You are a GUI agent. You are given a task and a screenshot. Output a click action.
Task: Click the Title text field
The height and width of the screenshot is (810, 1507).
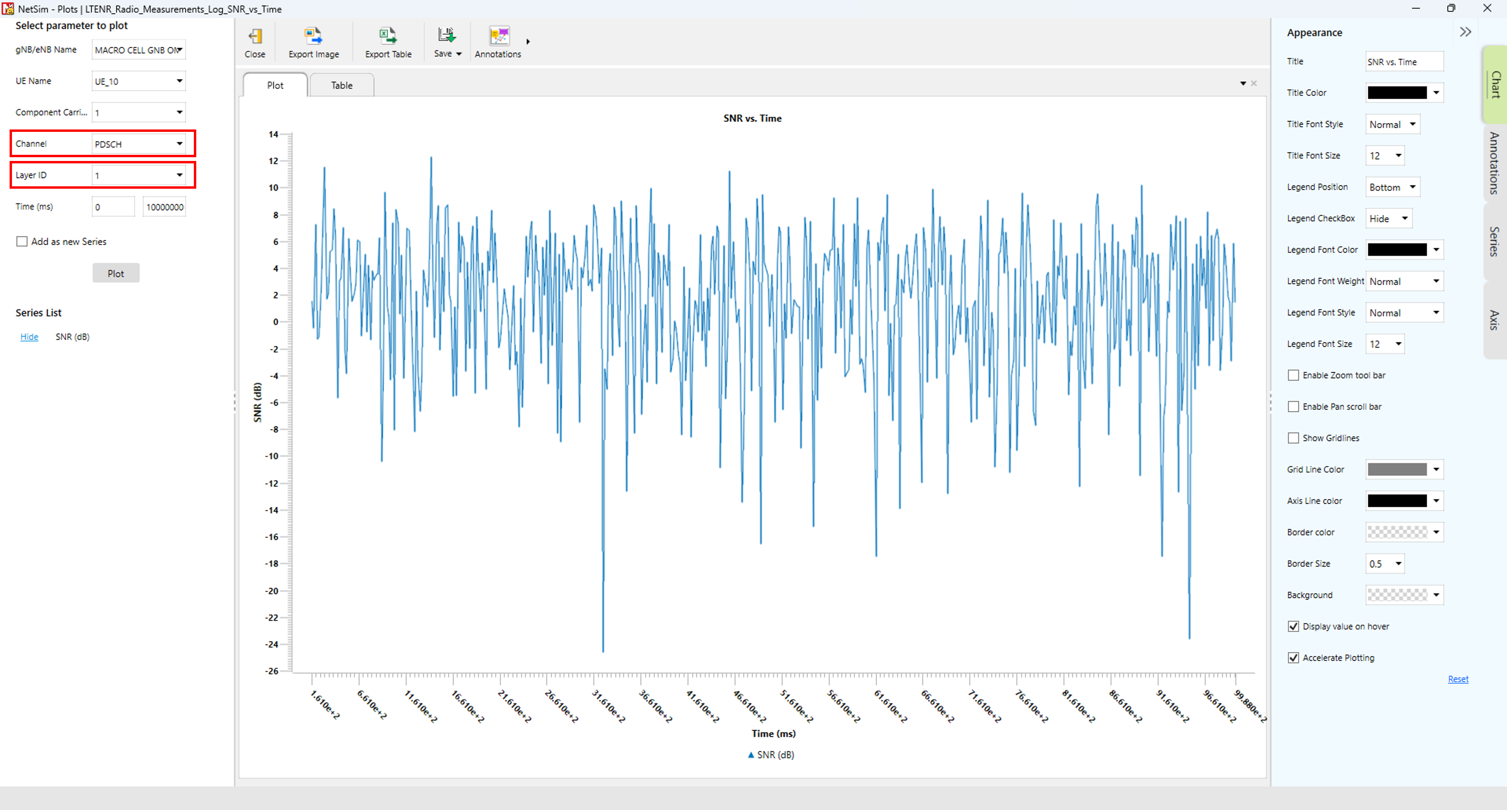pos(1404,62)
